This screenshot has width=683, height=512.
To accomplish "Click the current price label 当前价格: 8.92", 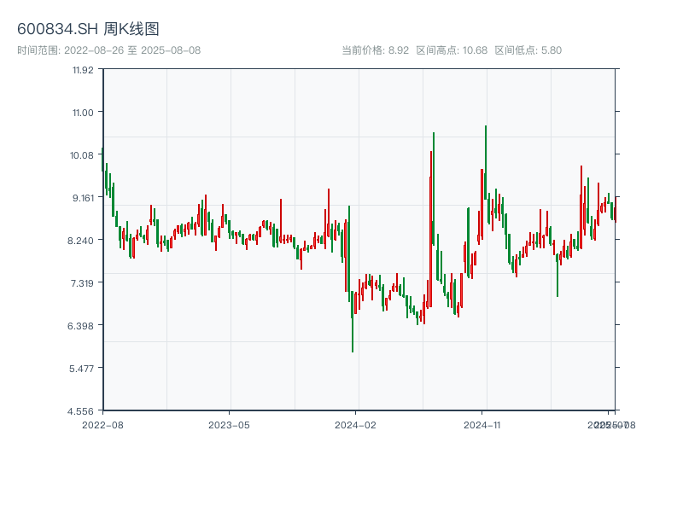I will click(375, 50).
